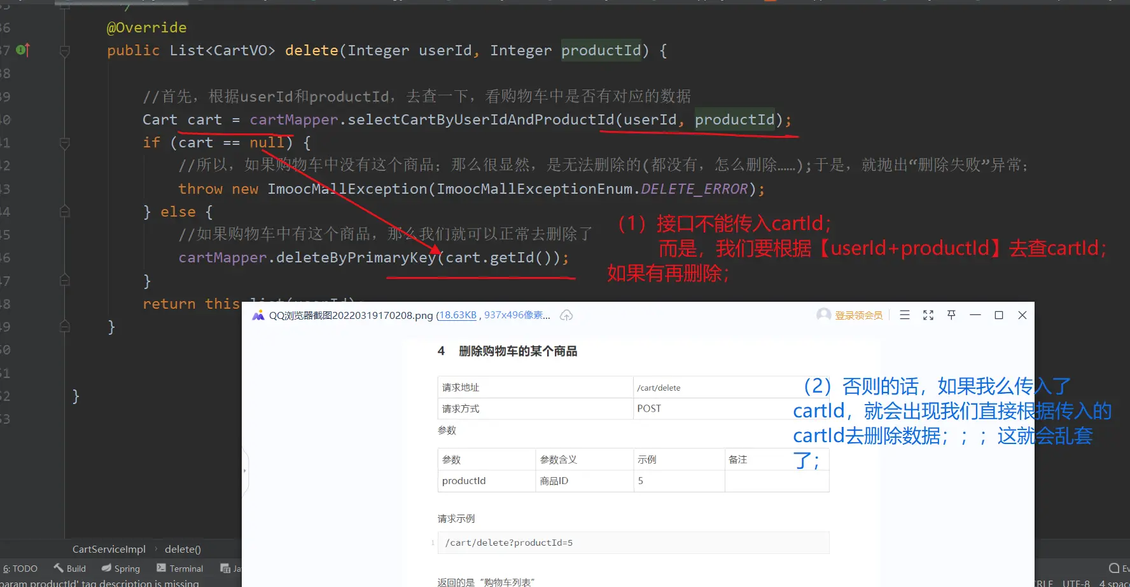Open the Build tool window
The width and height of the screenshot is (1130, 587).
coord(70,569)
